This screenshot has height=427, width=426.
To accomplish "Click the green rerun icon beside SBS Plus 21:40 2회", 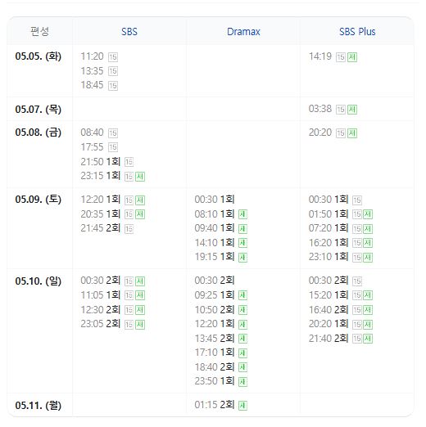I will 368,339.
